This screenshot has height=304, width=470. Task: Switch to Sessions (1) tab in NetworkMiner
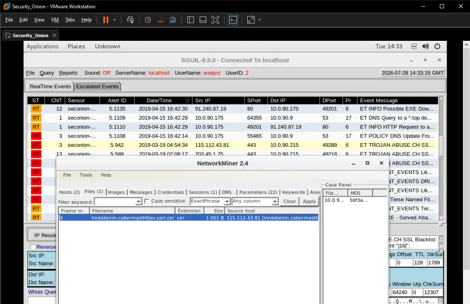pos(203,192)
